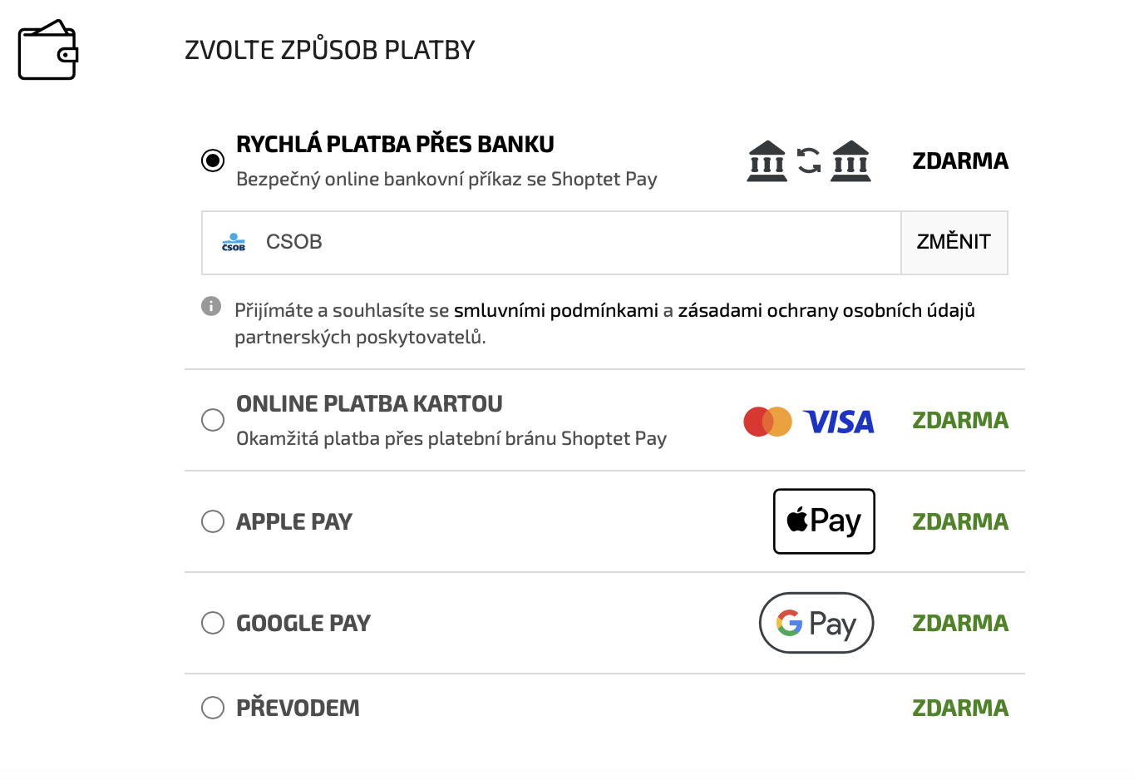This screenshot has width=1134, height=780.
Task: Click the Apple Pay badge
Action: (824, 521)
